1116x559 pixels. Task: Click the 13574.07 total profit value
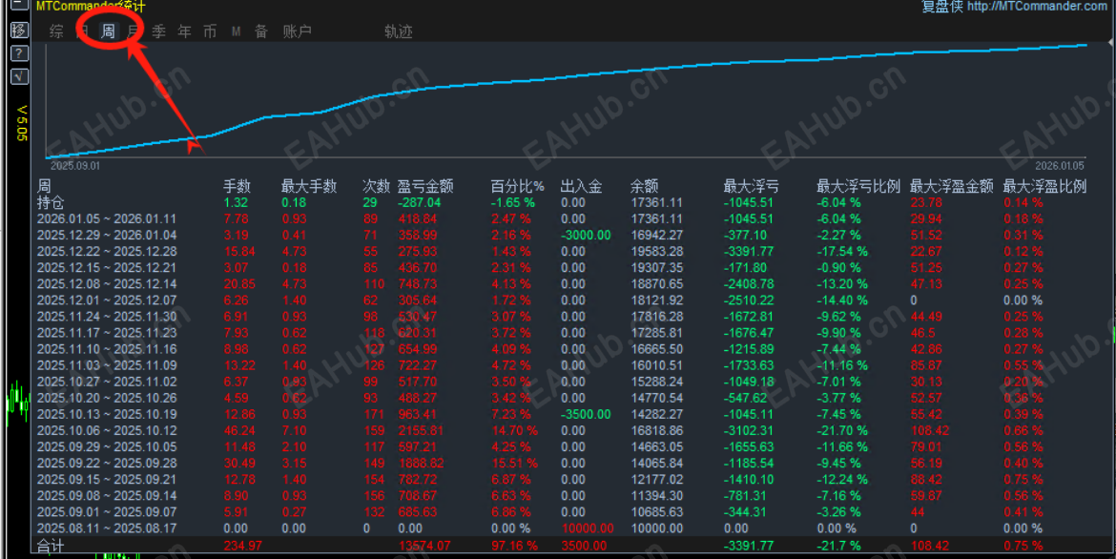[x=424, y=547]
